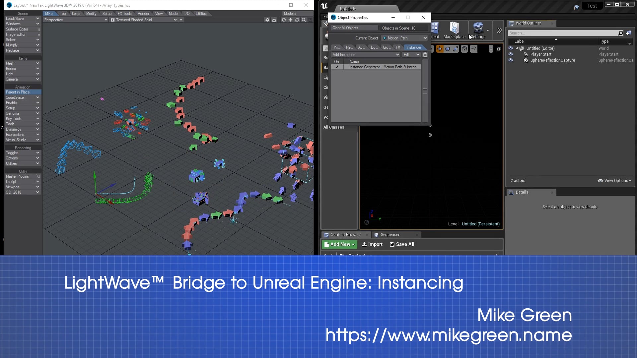Click the World Outliner add folder icon

click(628, 33)
